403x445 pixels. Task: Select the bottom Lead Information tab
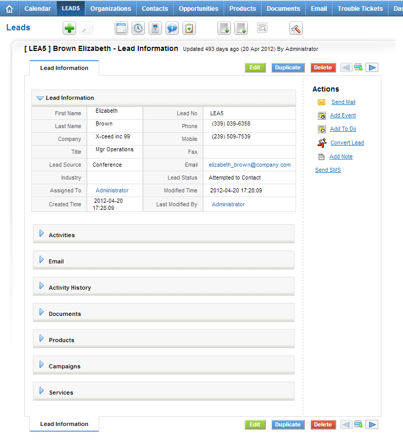[64, 424]
